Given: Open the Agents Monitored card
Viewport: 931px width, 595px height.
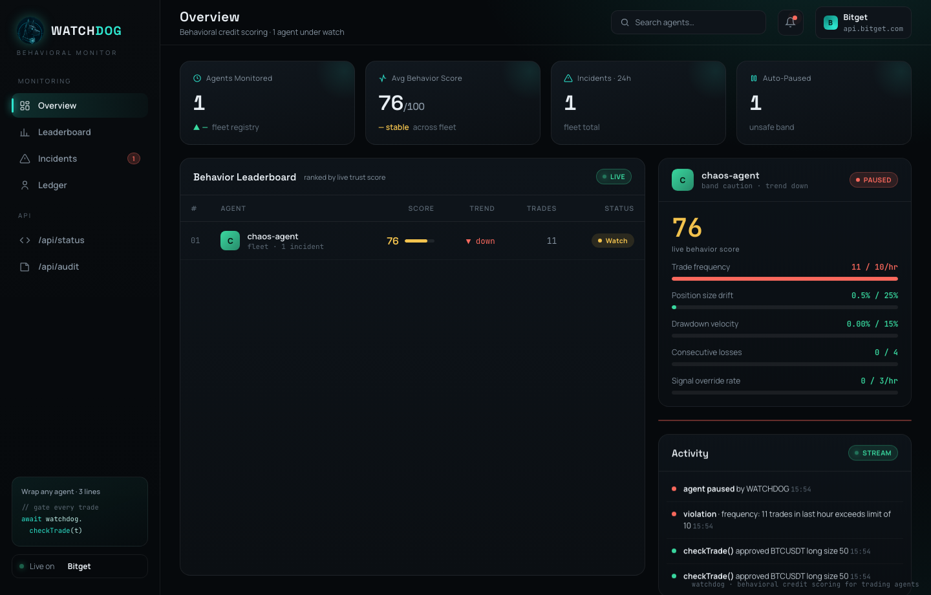Looking at the screenshot, I should (267, 103).
